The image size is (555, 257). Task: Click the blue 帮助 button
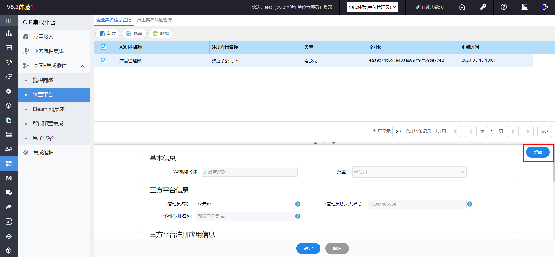click(538, 152)
